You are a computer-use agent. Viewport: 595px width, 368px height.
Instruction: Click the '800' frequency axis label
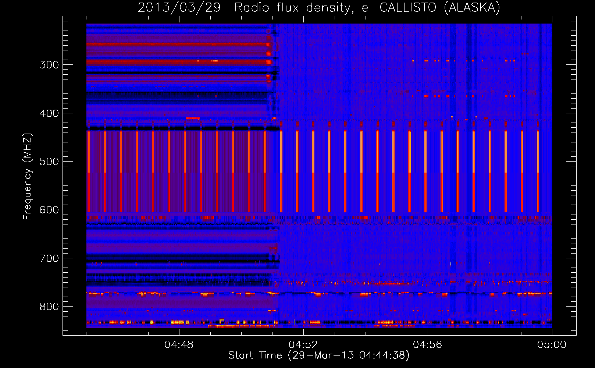click(x=49, y=307)
